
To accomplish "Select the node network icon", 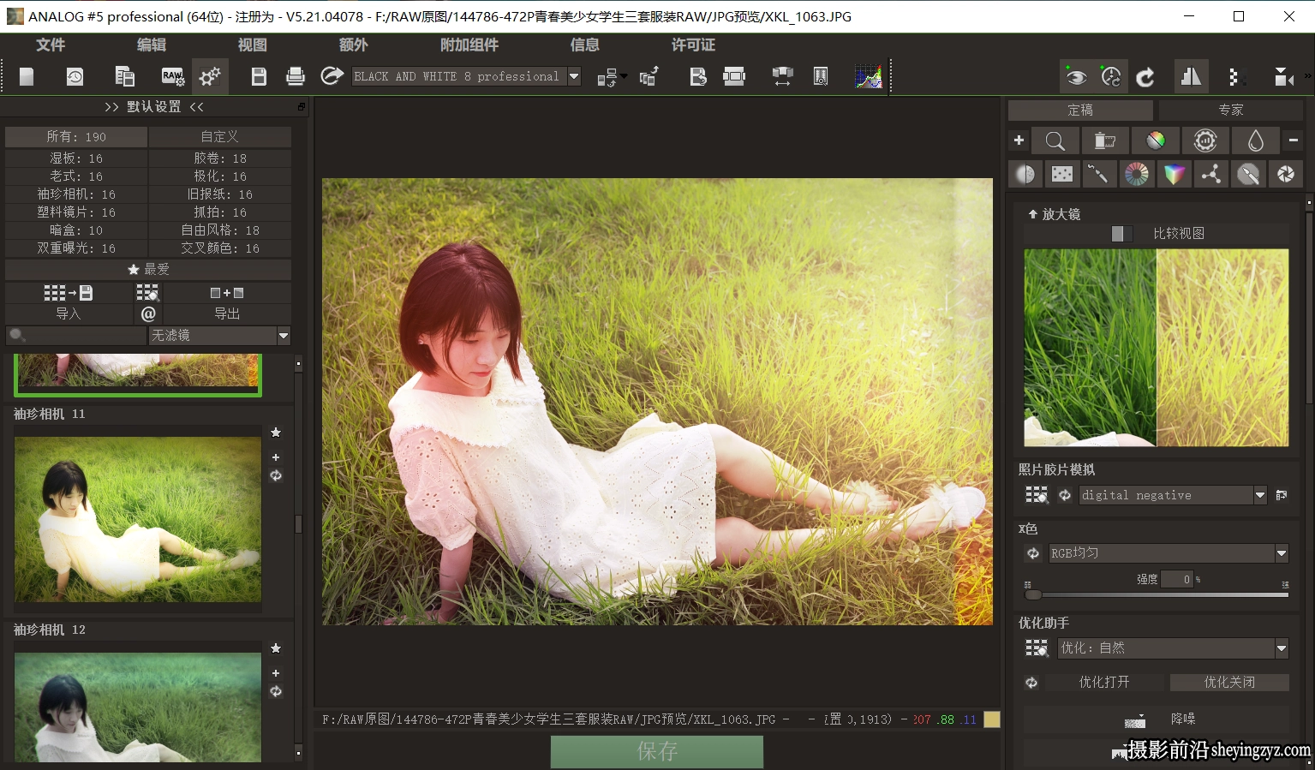I will click(x=1211, y=175).
